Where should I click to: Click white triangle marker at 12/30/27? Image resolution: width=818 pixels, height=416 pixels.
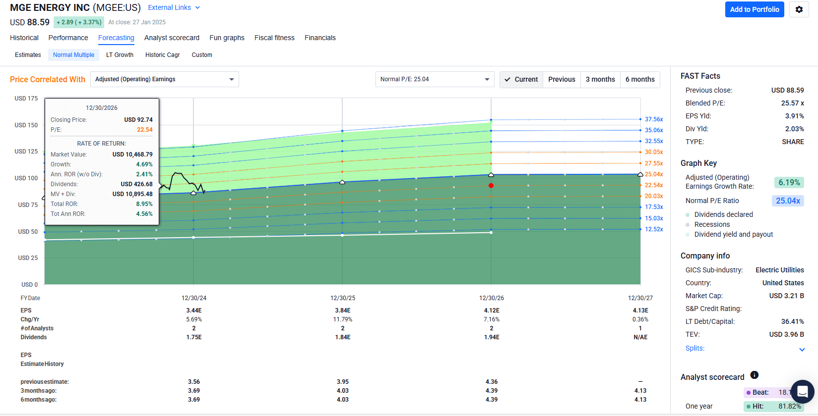coord(640,174)
